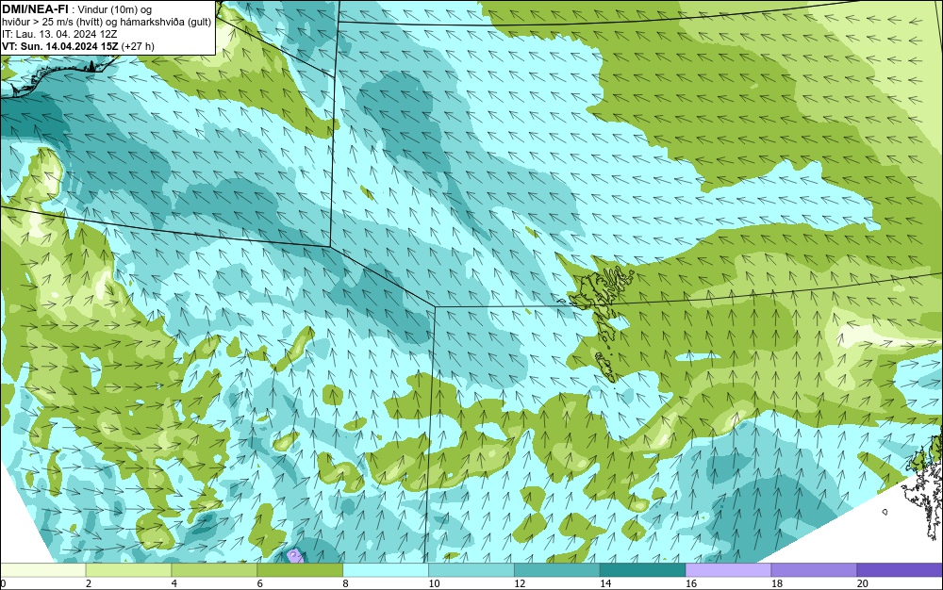Click the legend scale label '2'
The image size is (943, 590).
pos(89,583)
